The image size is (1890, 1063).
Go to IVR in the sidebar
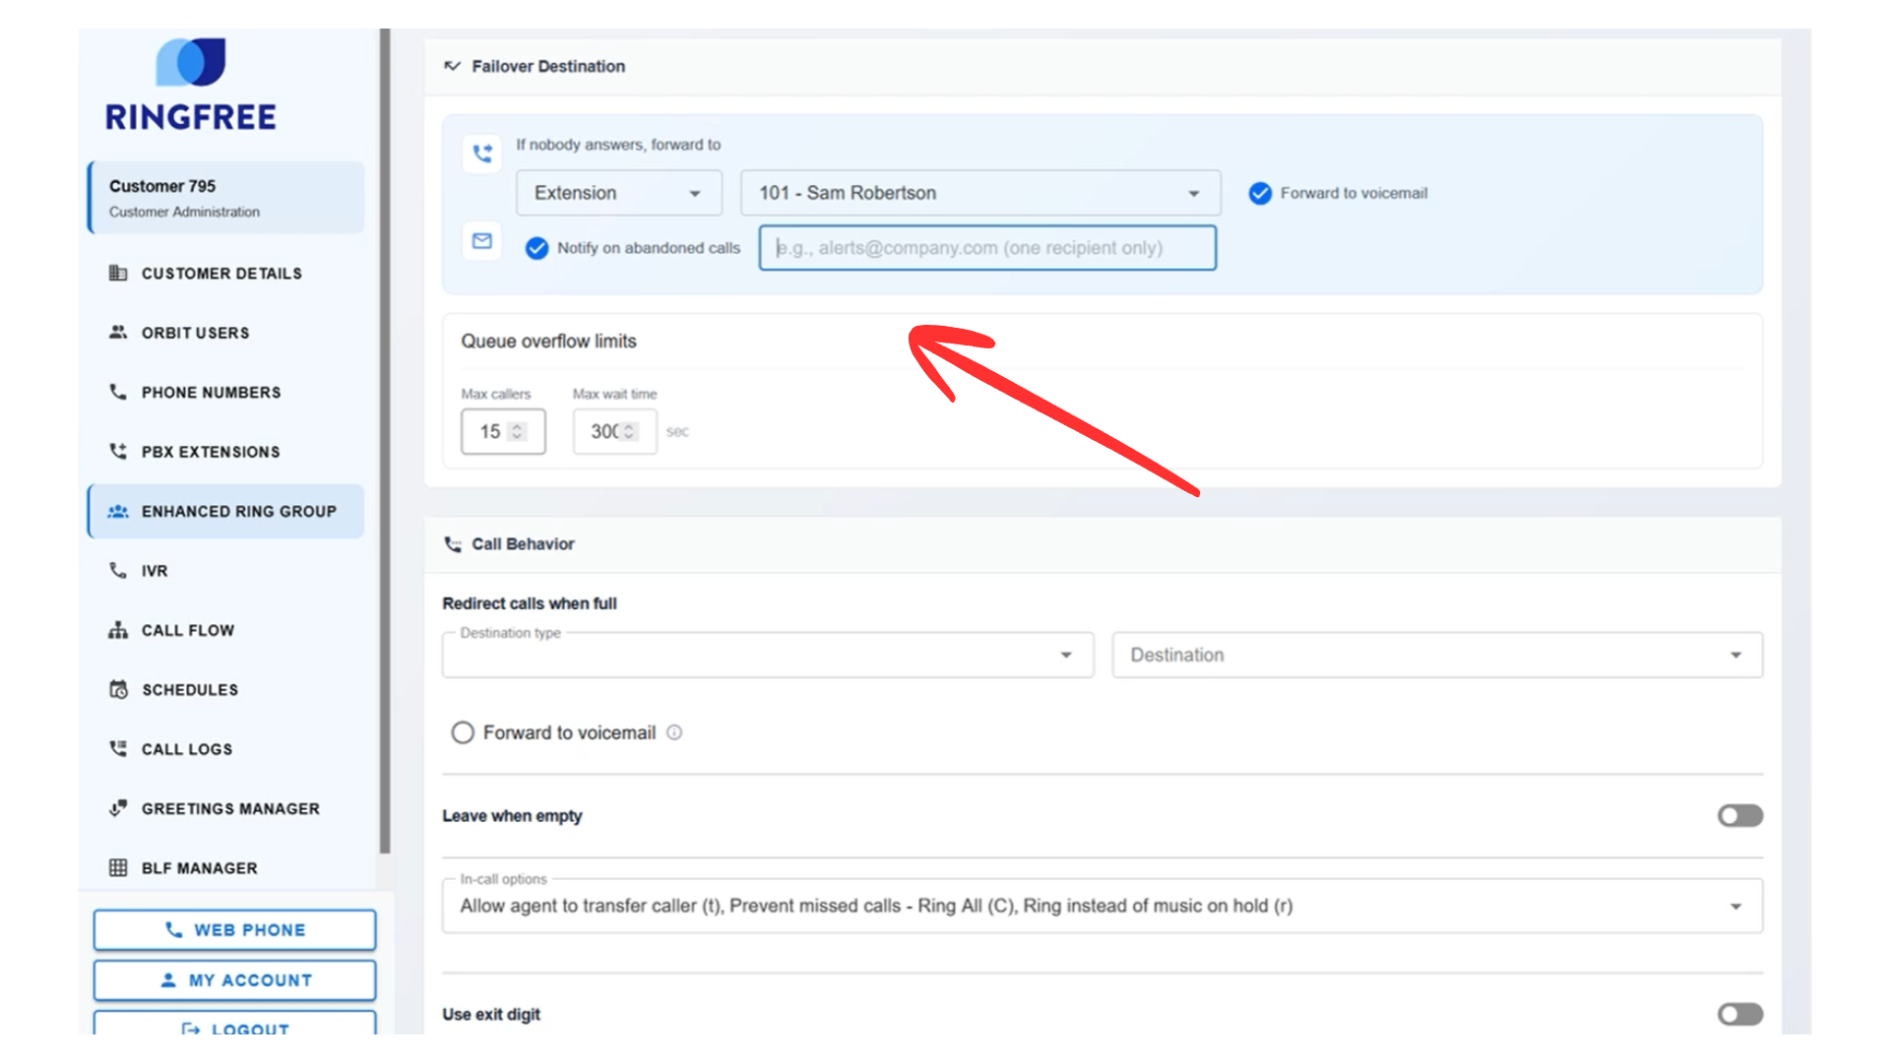point(155,571)
